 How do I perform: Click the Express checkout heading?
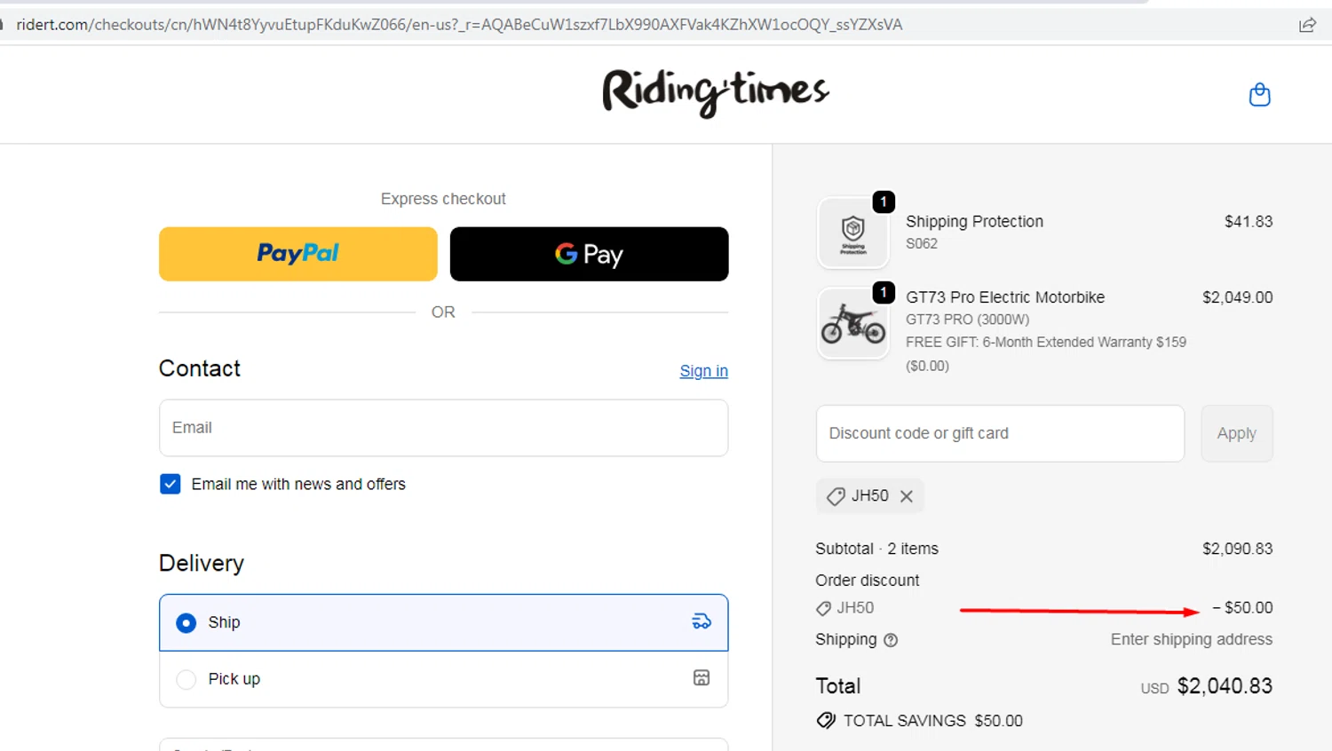coord(443,199)
